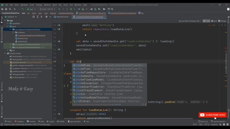The height and width of the screenshot is (129, 230).
Task: Open the File menu
Action: 6,5
